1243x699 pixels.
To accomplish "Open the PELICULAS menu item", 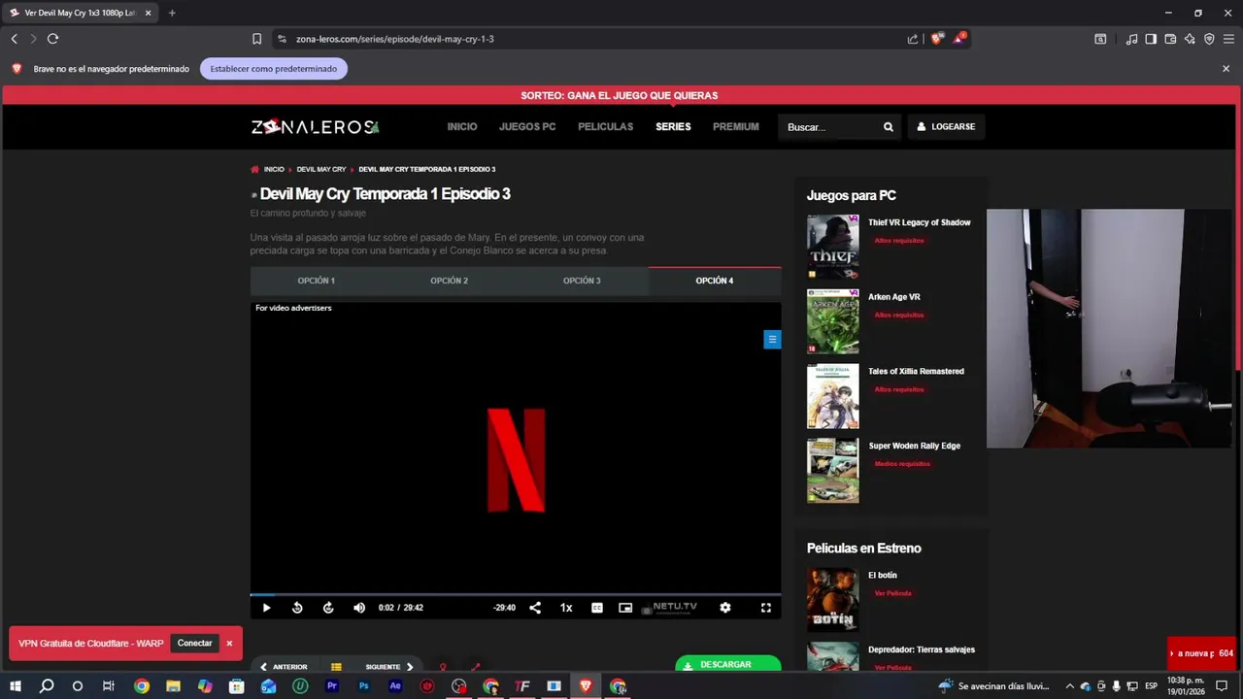I will (x=605, y=127).
